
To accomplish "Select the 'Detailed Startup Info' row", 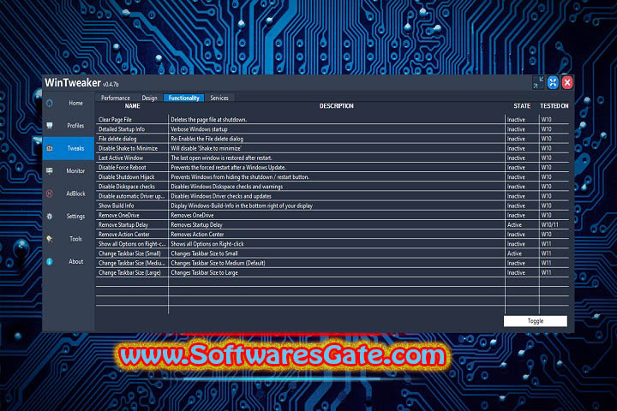I will coord(332,129).
